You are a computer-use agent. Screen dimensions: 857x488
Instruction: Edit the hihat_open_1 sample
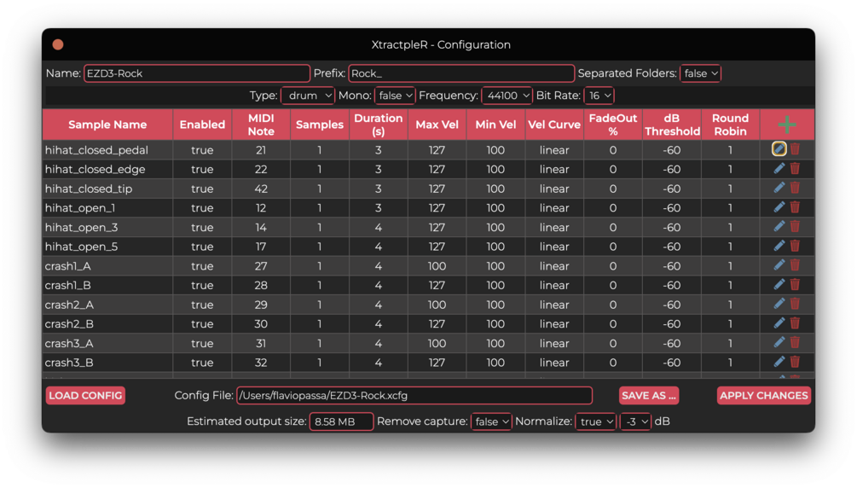coord(779,206)
